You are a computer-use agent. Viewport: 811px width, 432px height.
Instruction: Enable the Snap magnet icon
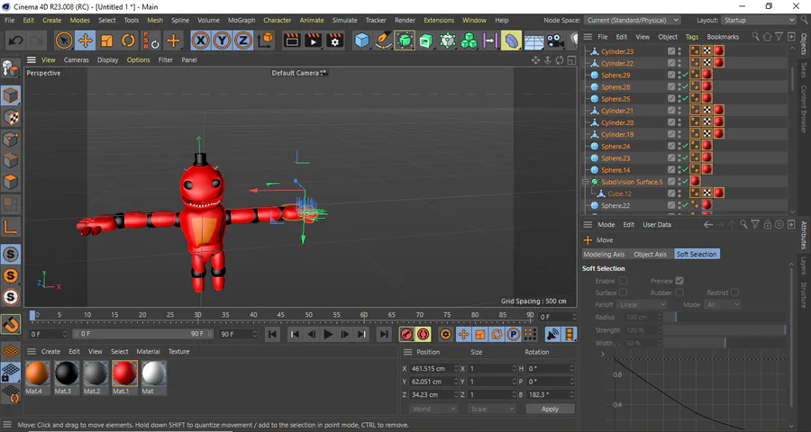pos(11,323)
